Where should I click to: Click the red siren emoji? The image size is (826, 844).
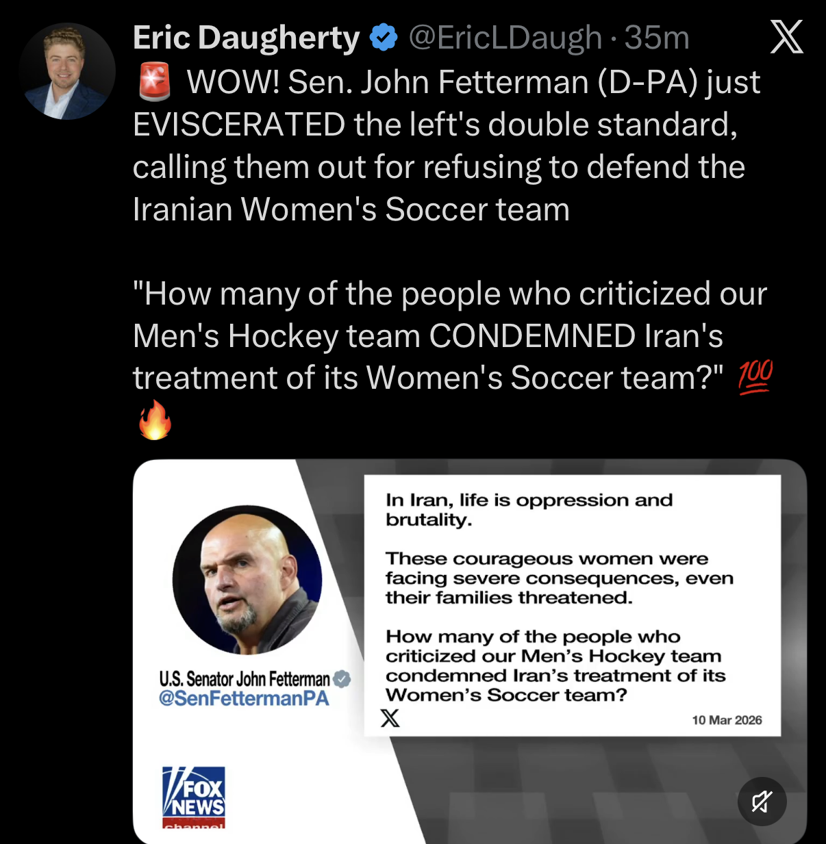(x=155, y=81)
